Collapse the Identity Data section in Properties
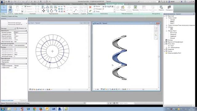 coord(26,58)
